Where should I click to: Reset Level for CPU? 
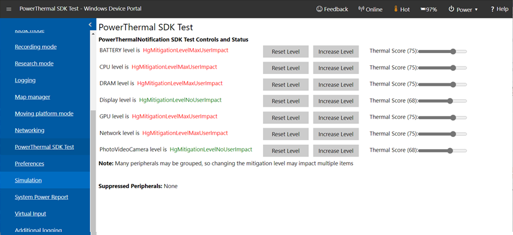click(286, 68)
